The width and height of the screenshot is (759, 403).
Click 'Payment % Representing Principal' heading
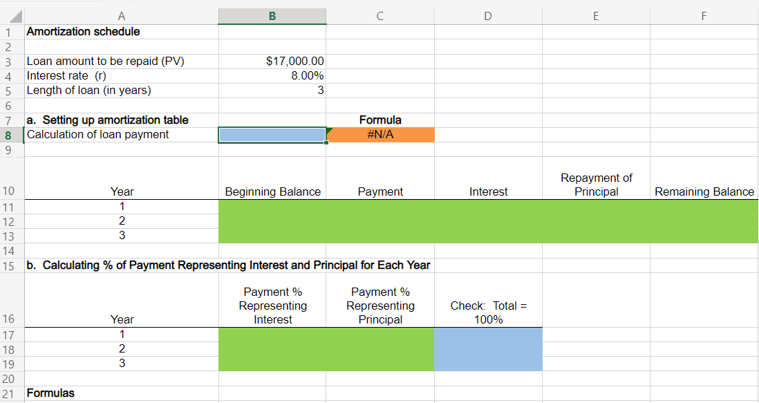coord(380,306)
